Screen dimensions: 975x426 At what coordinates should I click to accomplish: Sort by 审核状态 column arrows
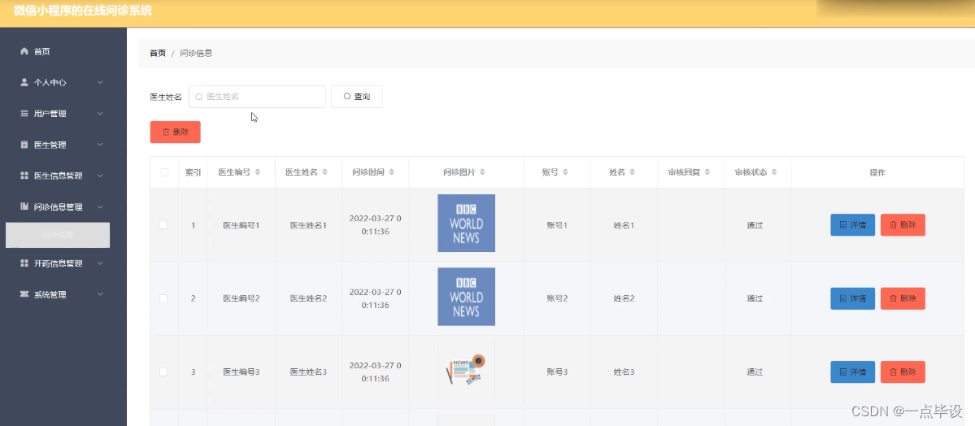click(x=773, y=172)
